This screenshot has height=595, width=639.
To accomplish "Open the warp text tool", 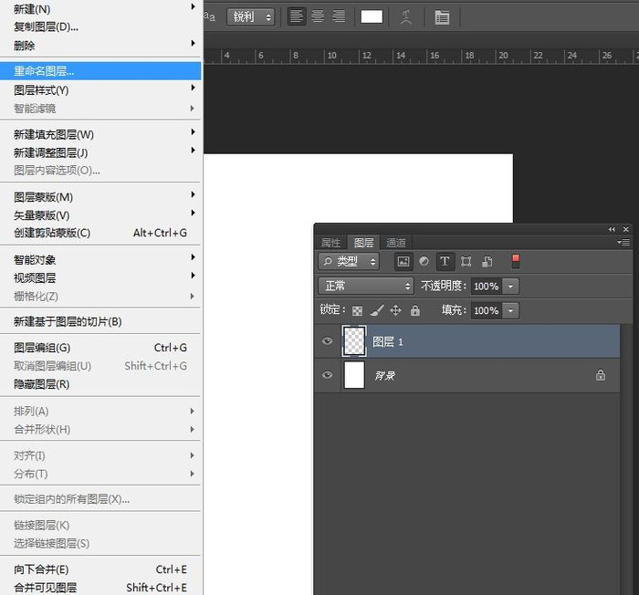I will pos(406,16).
